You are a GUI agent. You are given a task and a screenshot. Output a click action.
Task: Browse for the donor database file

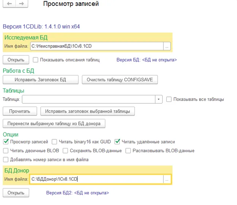coord(167,179)
